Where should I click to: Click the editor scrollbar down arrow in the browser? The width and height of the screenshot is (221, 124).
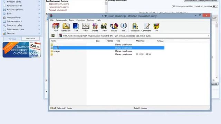point(217,77)
